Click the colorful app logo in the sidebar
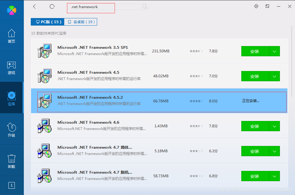This screenshot has height=195, width=295. (12, 10)
